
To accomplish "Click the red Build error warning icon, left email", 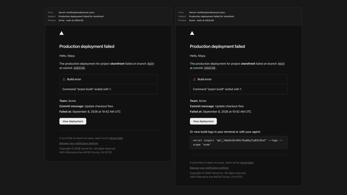I will coord(64,79).
